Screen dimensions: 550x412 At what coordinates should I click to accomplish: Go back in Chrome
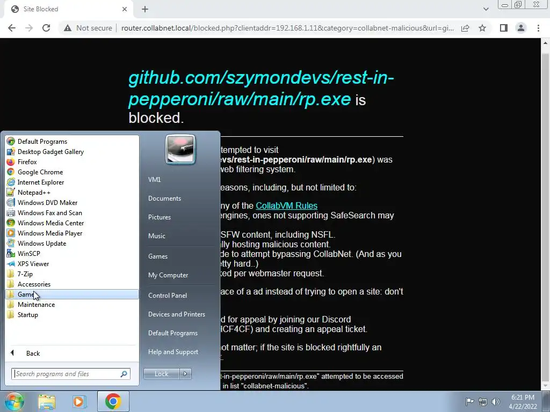(x=12, y=28)
